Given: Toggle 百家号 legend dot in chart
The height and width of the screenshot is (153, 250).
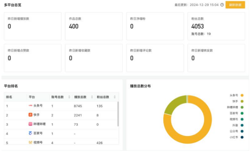Looking at the screenshot, I should pos(242,113).
